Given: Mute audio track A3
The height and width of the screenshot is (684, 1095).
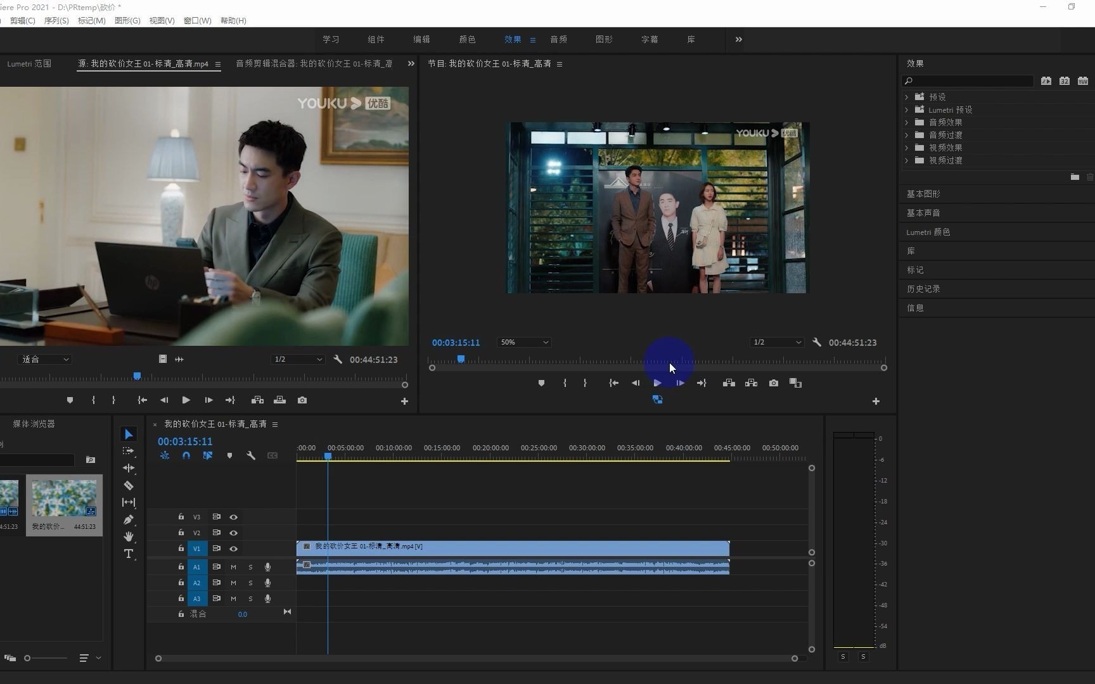Looking at the screenshot, I should [233, 598].
